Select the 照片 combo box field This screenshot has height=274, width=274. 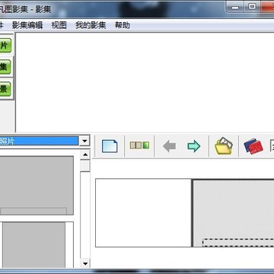39,141
